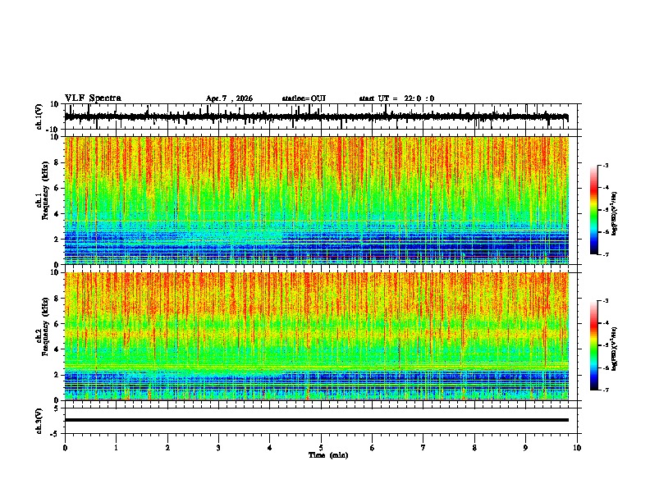650x502 pixels.
Task: Click the ch.2 color scale log(PSD) label
Action: pos(615,349)
